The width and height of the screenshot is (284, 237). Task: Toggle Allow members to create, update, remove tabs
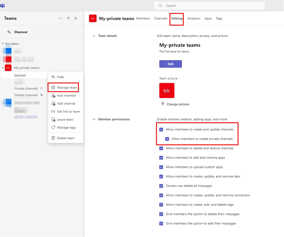(x=161, y=176)
